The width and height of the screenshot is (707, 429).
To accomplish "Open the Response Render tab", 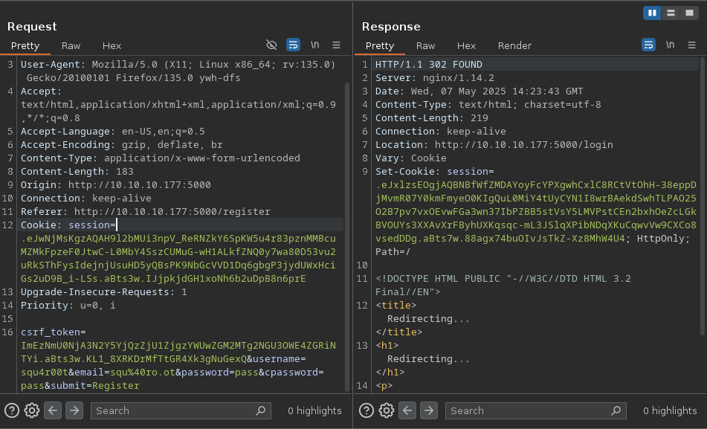I will (514, 45).
